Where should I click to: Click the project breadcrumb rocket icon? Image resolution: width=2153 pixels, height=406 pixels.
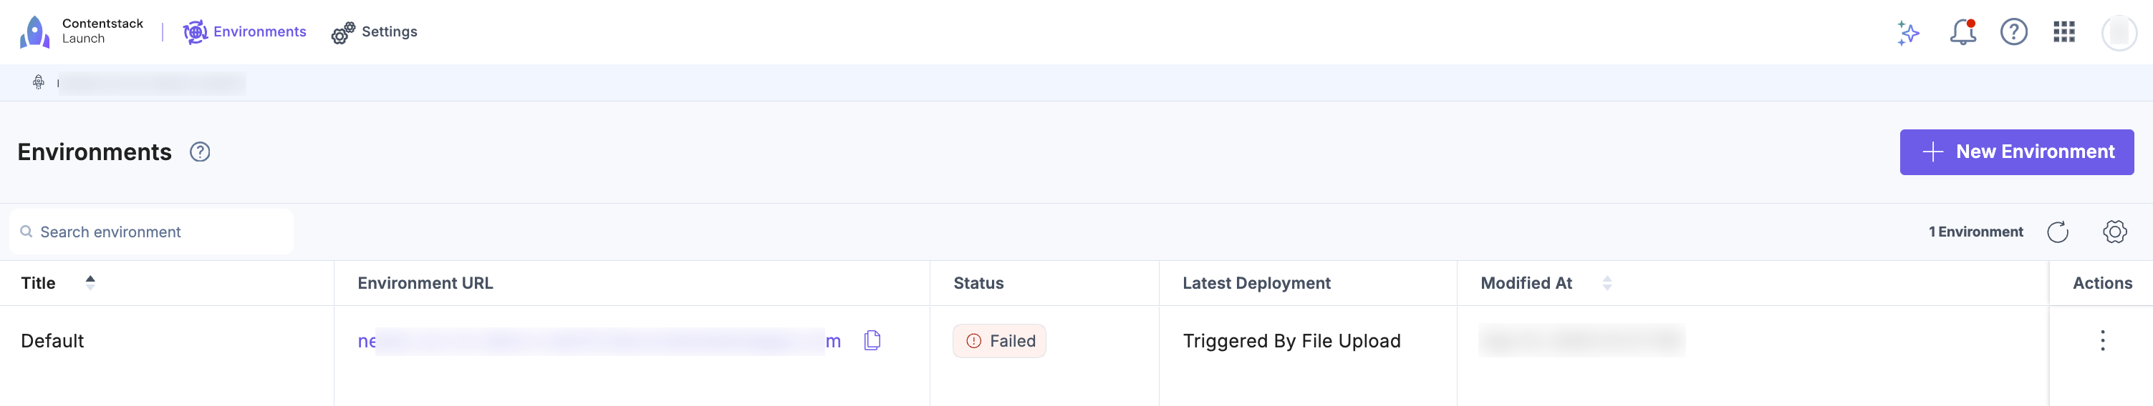[39, 81]
